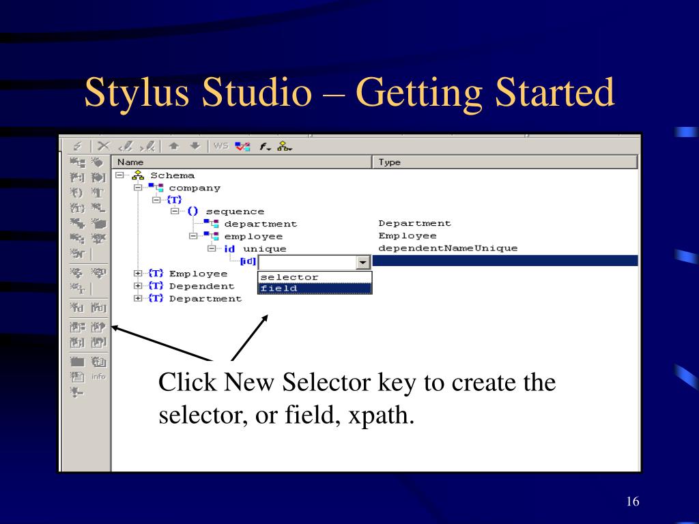Click the new 'id' constraint sidebar icon
The image size is (699, 524).
[76, 308]
